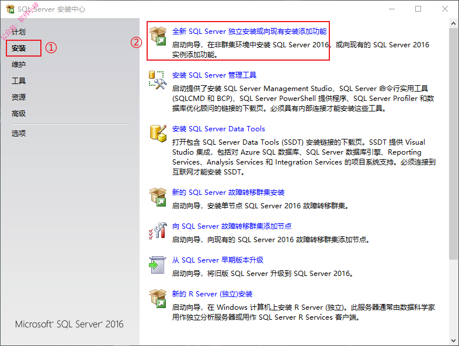
Task: Select the 安装 (Installation) page
Action: click(19, 48)
